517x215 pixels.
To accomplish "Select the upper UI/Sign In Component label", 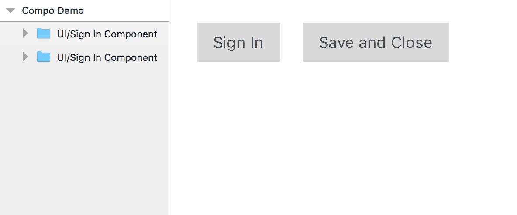I will [107, 34].
